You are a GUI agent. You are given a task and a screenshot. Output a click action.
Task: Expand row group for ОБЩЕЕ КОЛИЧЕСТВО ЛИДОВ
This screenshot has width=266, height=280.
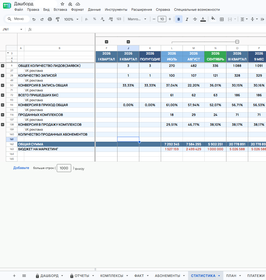point(2,66)
